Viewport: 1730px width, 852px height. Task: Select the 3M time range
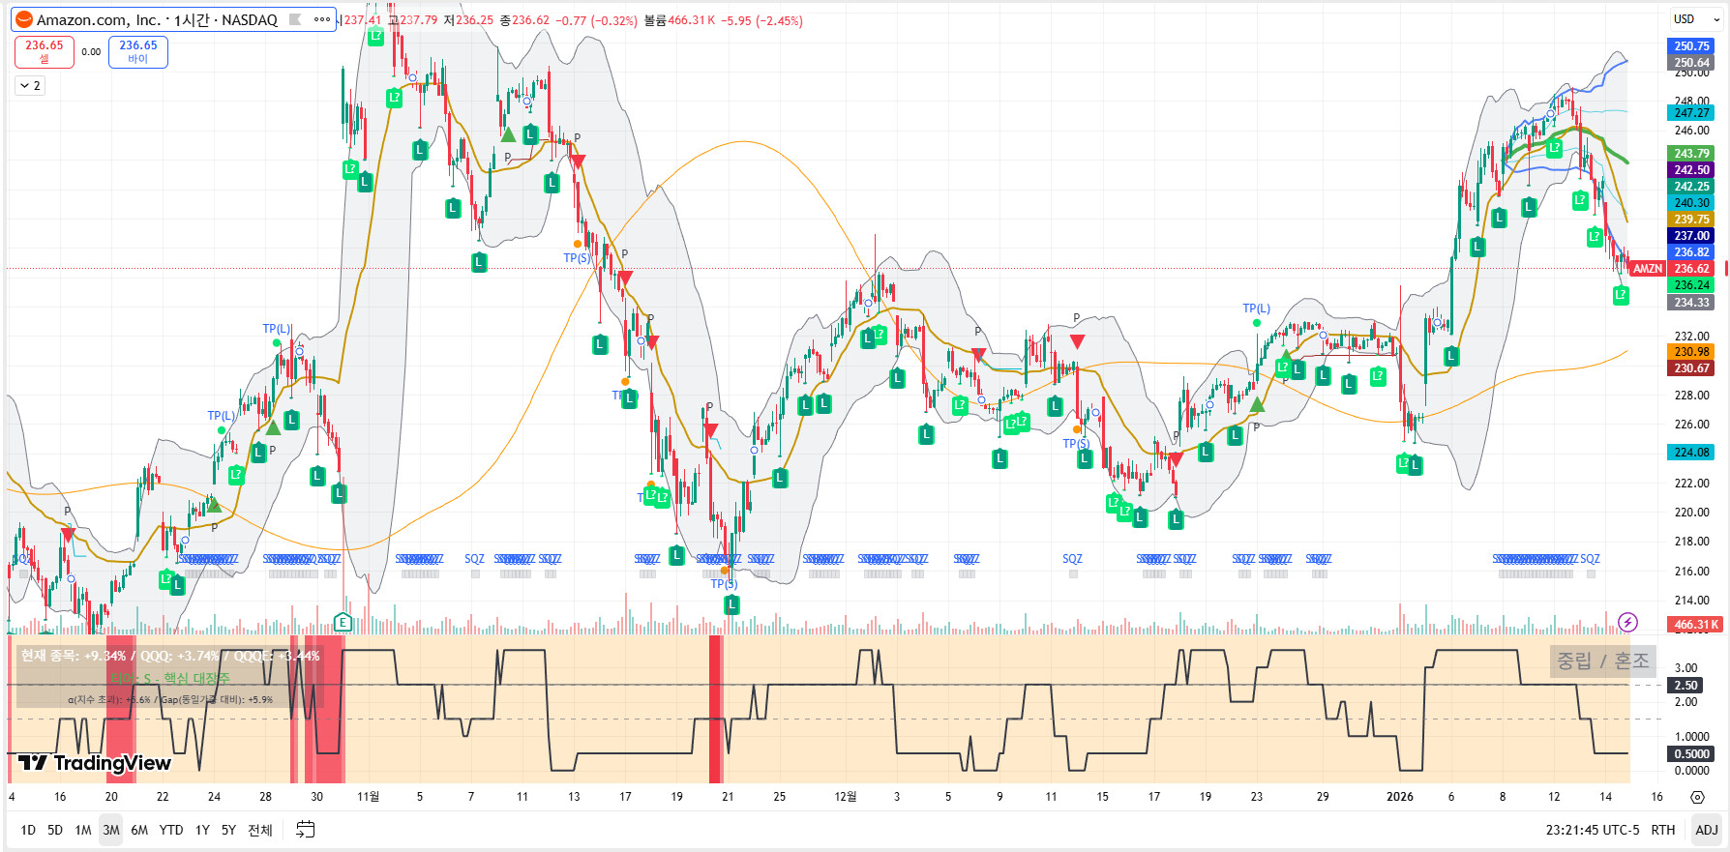111,830
